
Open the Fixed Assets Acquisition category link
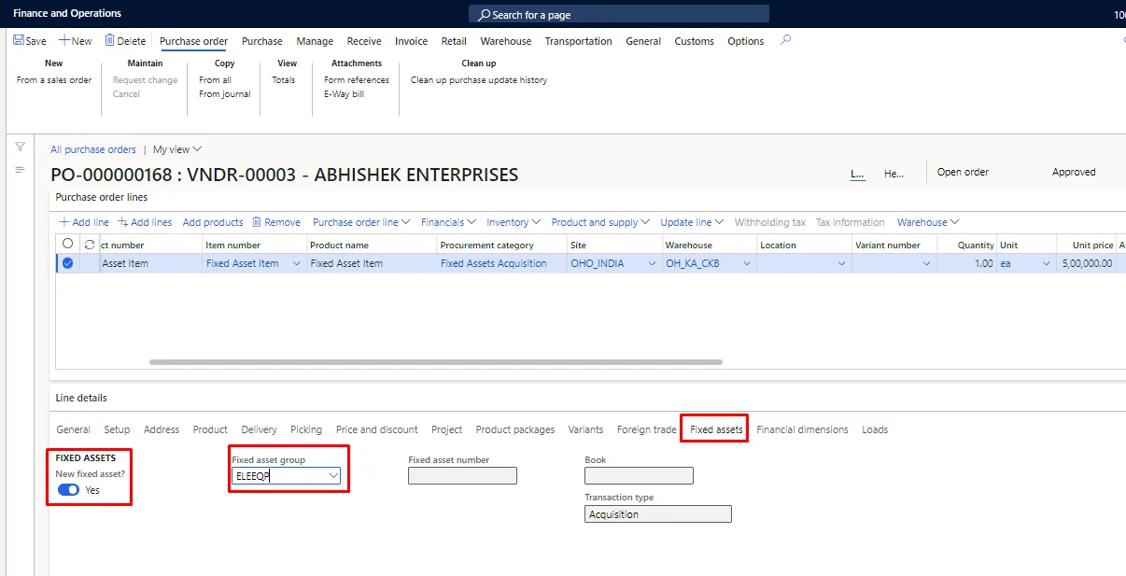pyautogui.click(x=494, y=263)
